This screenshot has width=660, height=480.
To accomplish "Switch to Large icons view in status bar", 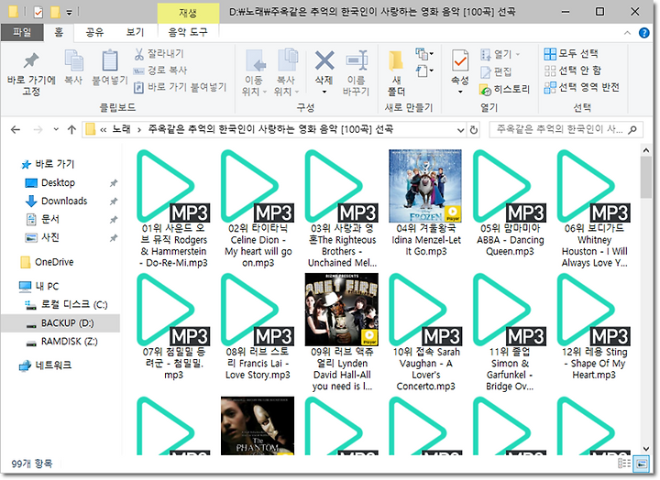I will click(642, 464).
